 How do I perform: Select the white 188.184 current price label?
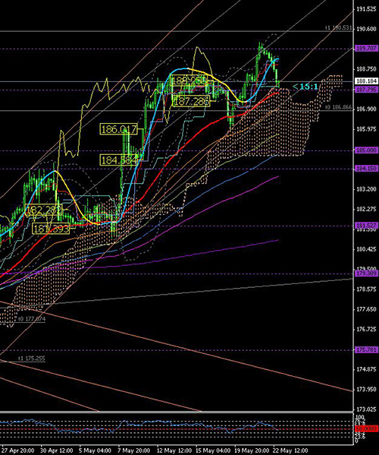[x=366, y=81]
